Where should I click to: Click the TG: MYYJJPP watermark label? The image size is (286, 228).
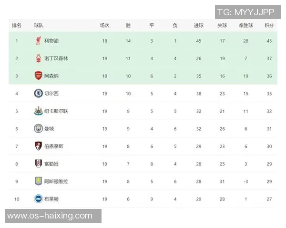click(245, 12)
